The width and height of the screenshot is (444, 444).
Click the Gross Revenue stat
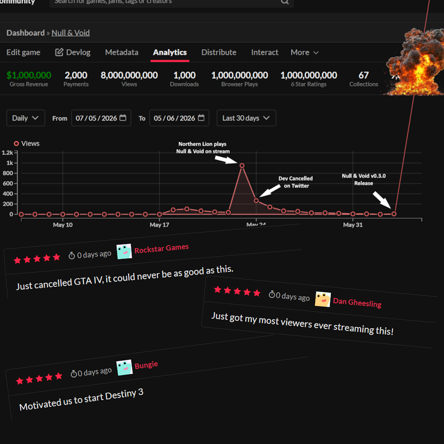[29, 79]
